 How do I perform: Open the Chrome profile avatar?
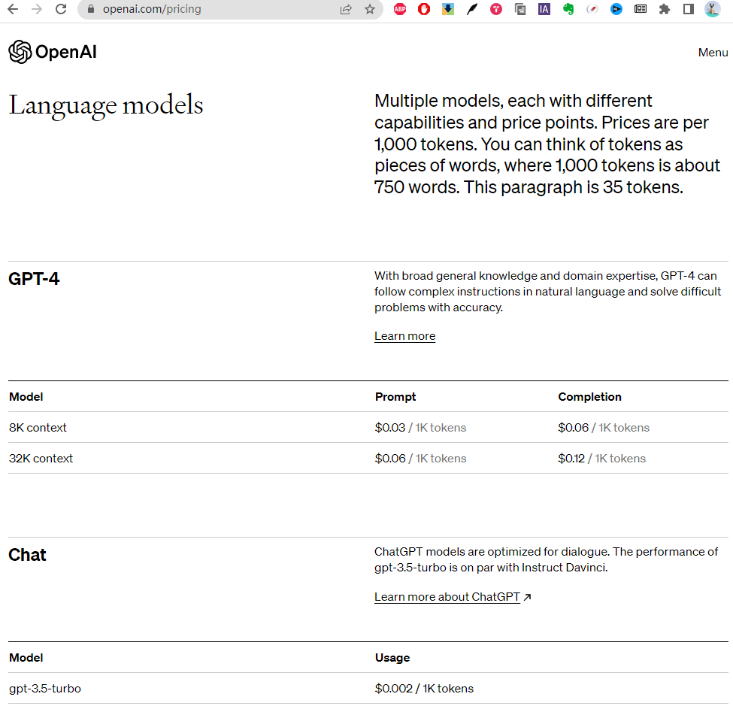(713, 9)
